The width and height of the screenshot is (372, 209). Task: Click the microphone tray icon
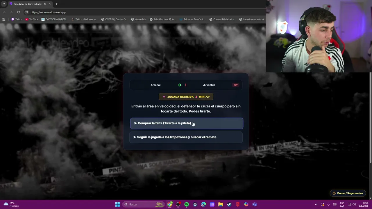pos(328,204)
